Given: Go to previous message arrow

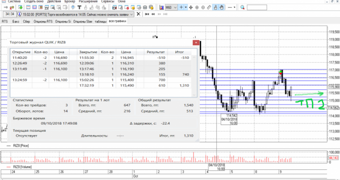Looking at the screenshot, I should pyautogui.click(x=153, y=14).
